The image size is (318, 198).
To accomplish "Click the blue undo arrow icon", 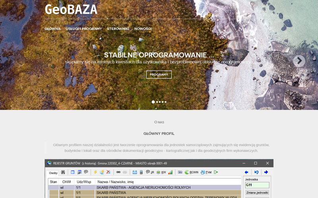I will point(256,172).
